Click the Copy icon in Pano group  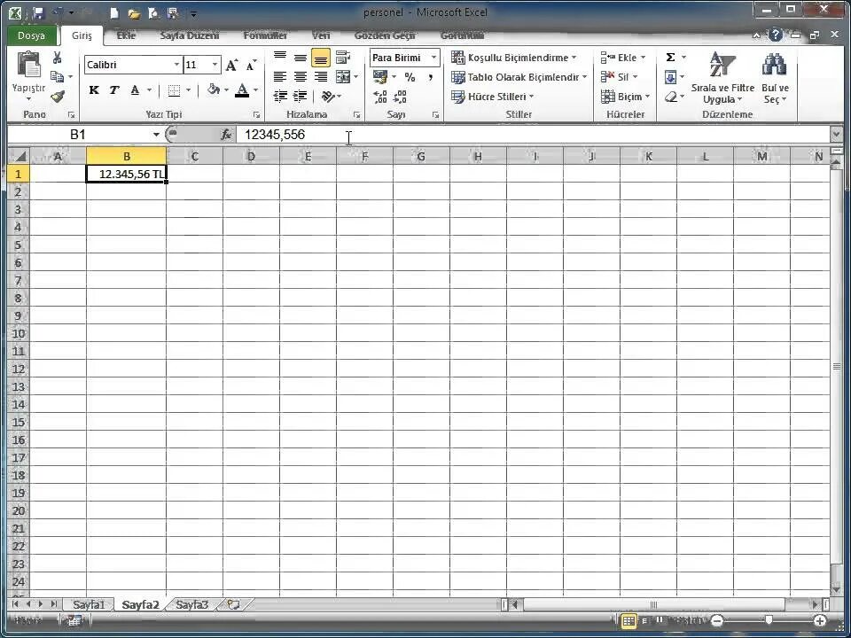[57, 76]
